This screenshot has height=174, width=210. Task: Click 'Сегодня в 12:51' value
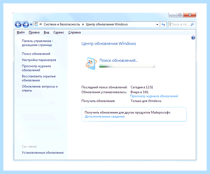tap(142, 87)
